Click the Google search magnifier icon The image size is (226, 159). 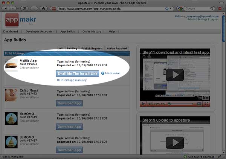click(x=212, y=9)
